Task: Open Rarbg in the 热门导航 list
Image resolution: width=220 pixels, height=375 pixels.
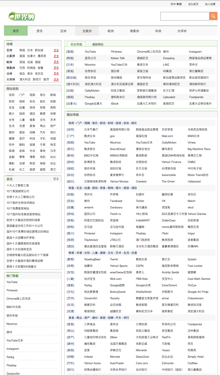Action: click(x=10, y=357)
